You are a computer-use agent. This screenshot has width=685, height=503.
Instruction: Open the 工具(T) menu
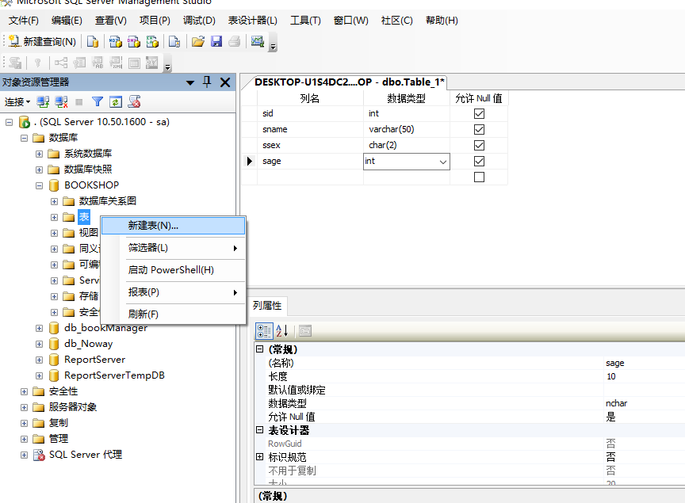coord(305,21)
